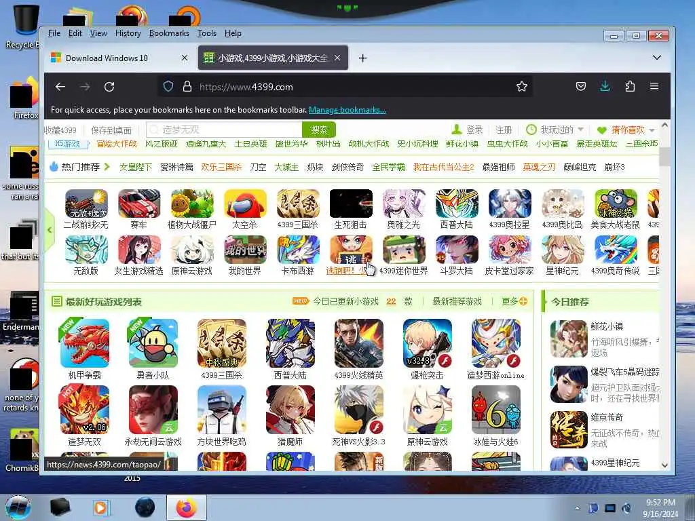
Task: Click the browser Back arrow button
Action: [x=60, y=87]
